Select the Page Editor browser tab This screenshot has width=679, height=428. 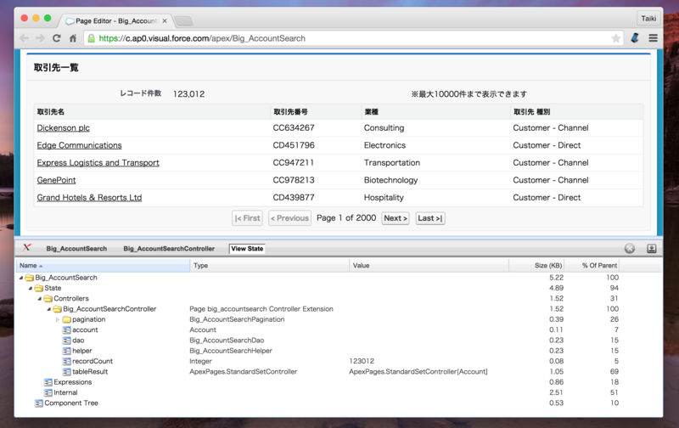[116, 20]
